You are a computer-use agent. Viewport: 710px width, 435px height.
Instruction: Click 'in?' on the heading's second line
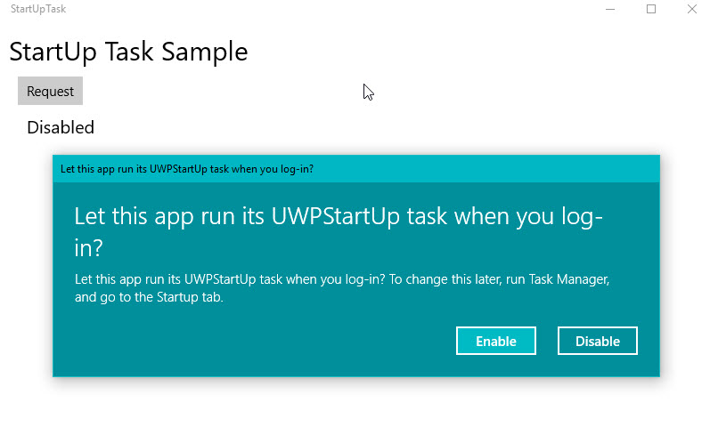click(x=88, y=246)
